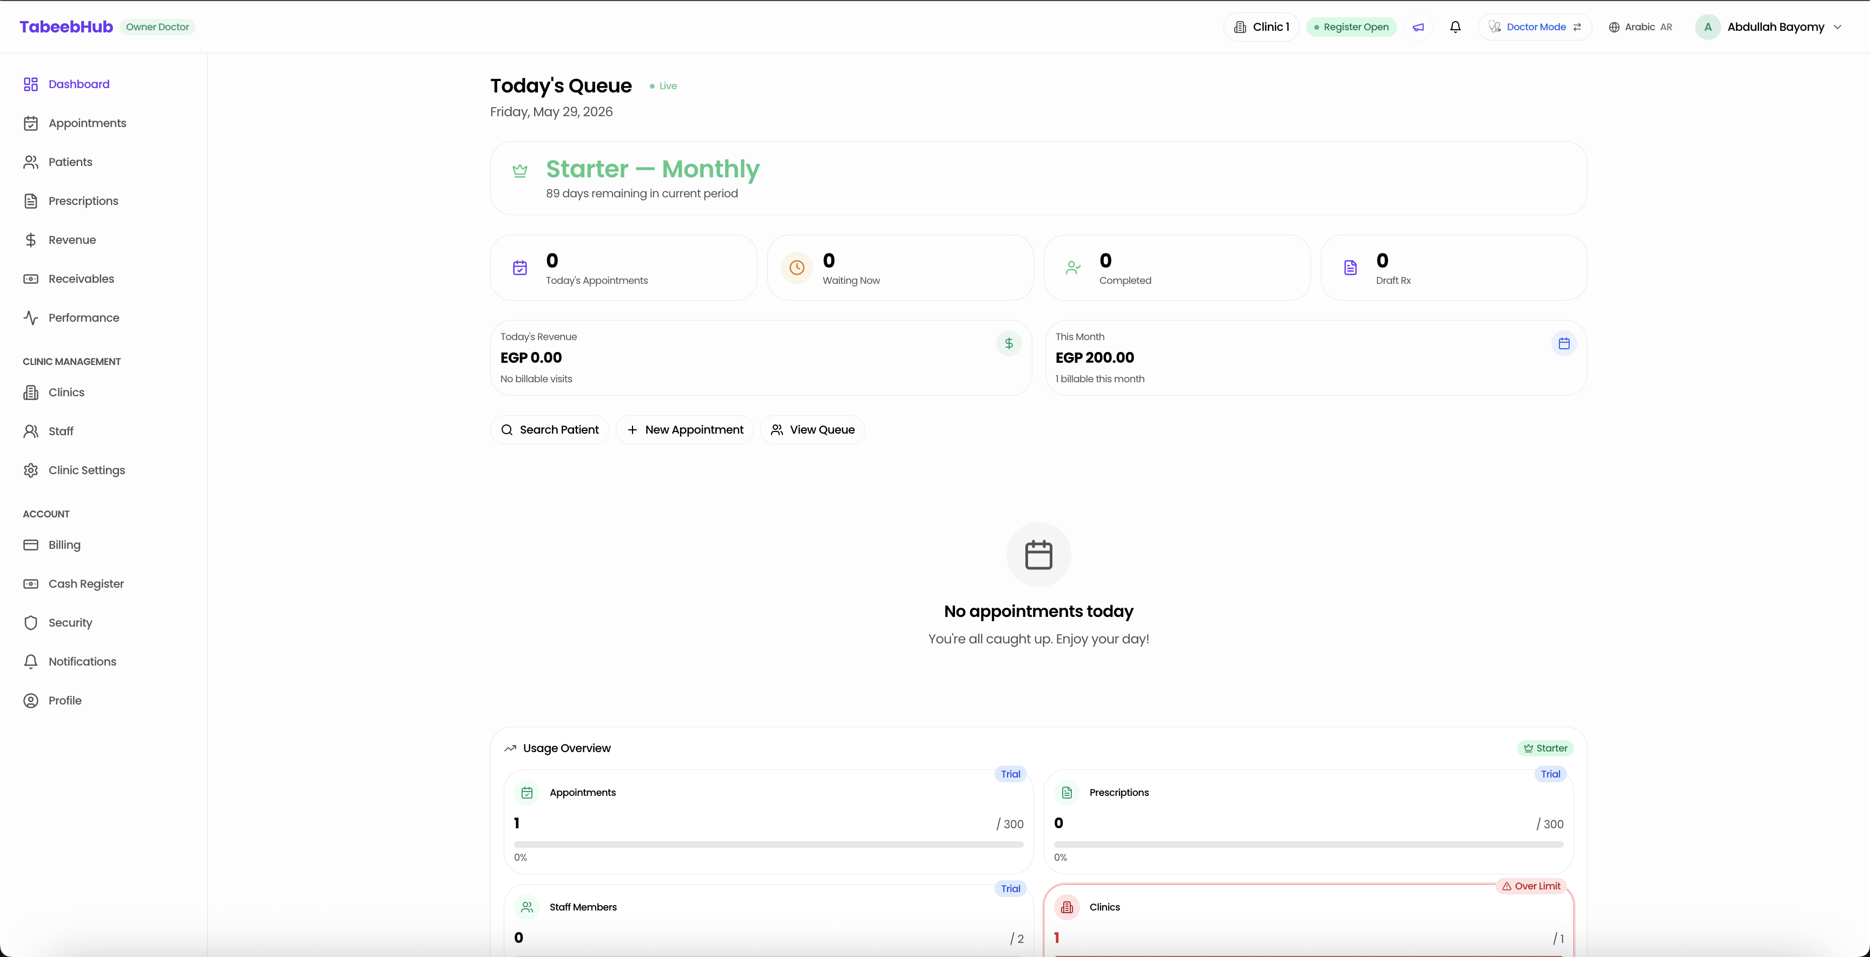Click the Clinics building icon in sidebar

30,393
